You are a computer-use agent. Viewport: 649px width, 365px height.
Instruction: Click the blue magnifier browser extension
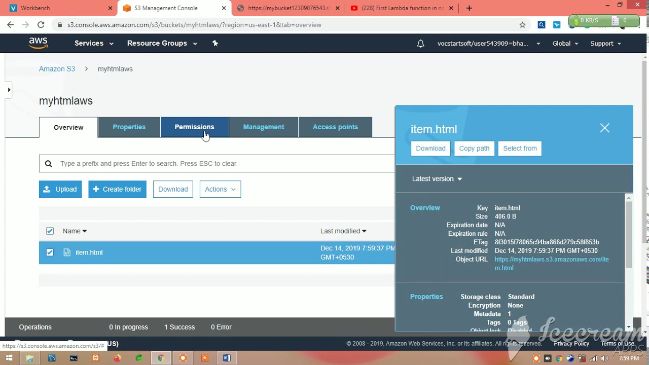coord(542,25)
